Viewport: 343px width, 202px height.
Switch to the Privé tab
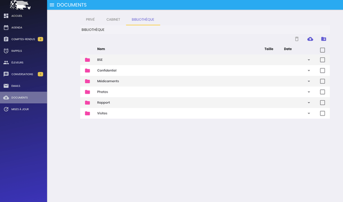tap(90, 19)
